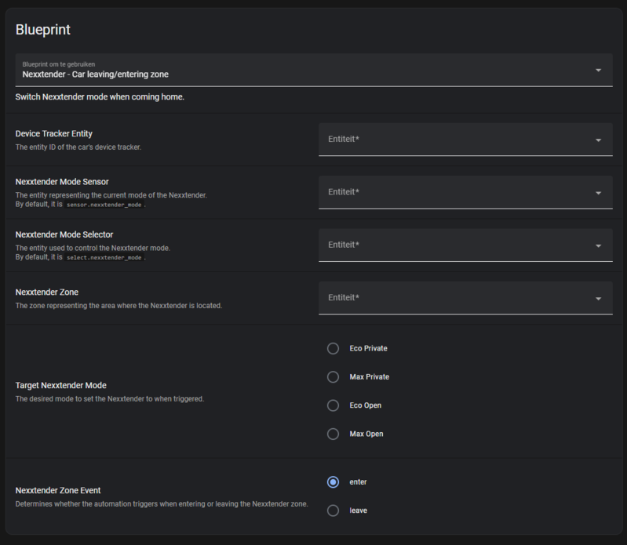Click the 'Blueprint' heading
The height and width of the screenshot is (545, 627).
[x=43, y=30]
